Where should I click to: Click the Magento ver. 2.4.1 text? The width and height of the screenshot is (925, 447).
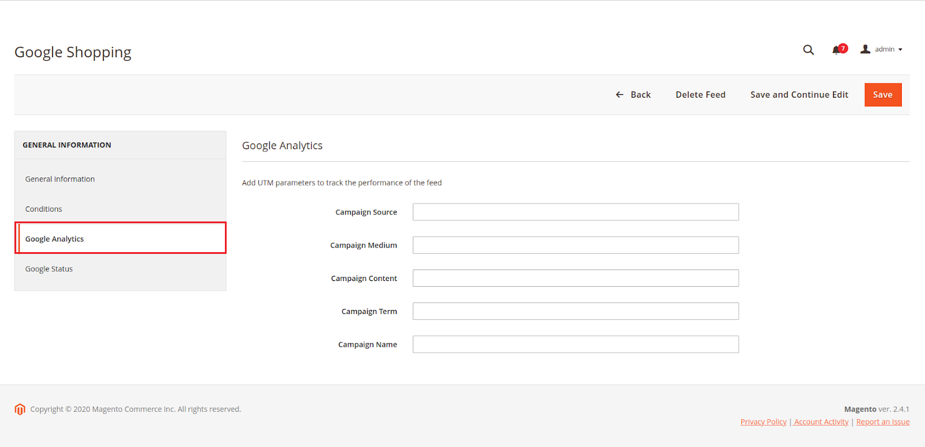[x=876, y=409]
